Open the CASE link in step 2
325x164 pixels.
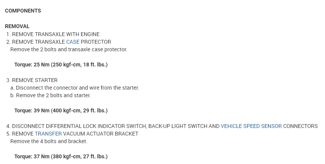pos(72,42)
